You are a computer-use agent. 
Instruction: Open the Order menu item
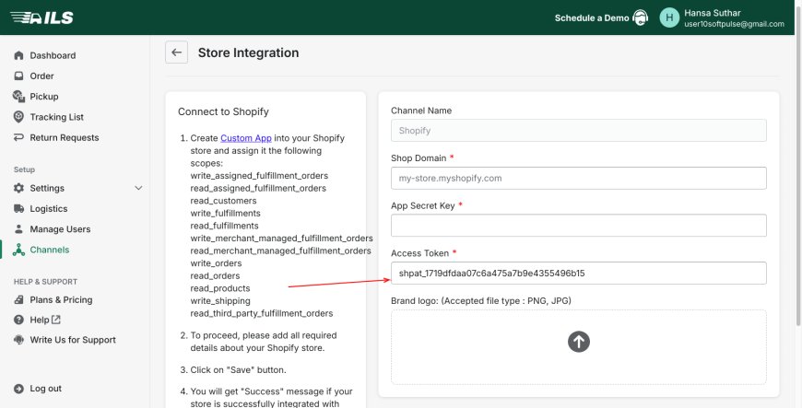[41, 76]
